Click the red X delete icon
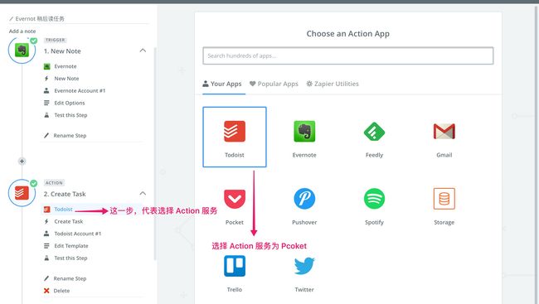 pyautogui.click(x=46, y=291)
